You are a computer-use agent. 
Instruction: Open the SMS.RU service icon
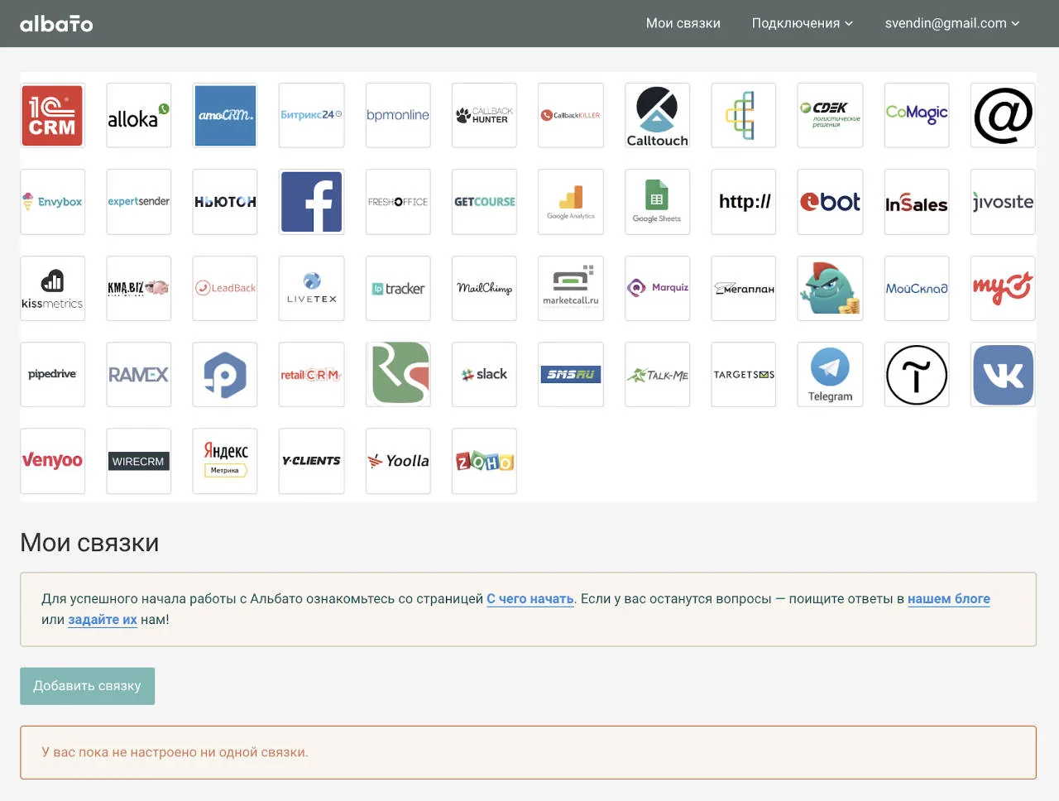pos(571,375)
